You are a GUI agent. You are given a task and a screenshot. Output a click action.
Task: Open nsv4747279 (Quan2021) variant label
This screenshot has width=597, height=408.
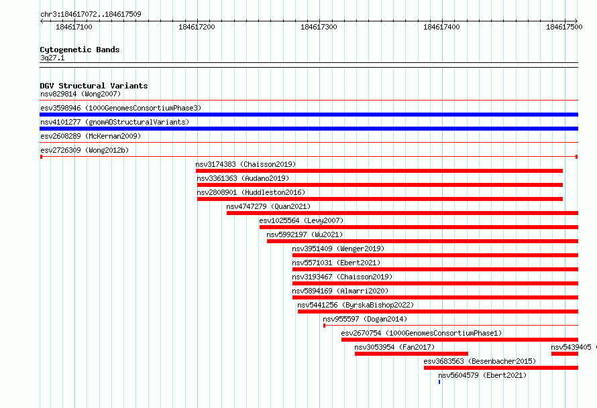pos(268,206)
